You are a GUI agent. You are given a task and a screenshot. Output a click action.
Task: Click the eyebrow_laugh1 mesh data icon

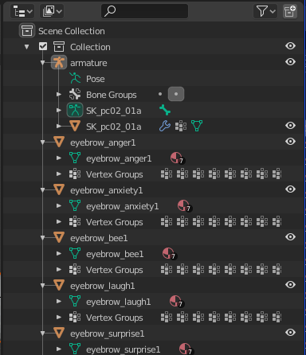pyautogui.click(x=75, y=301)
